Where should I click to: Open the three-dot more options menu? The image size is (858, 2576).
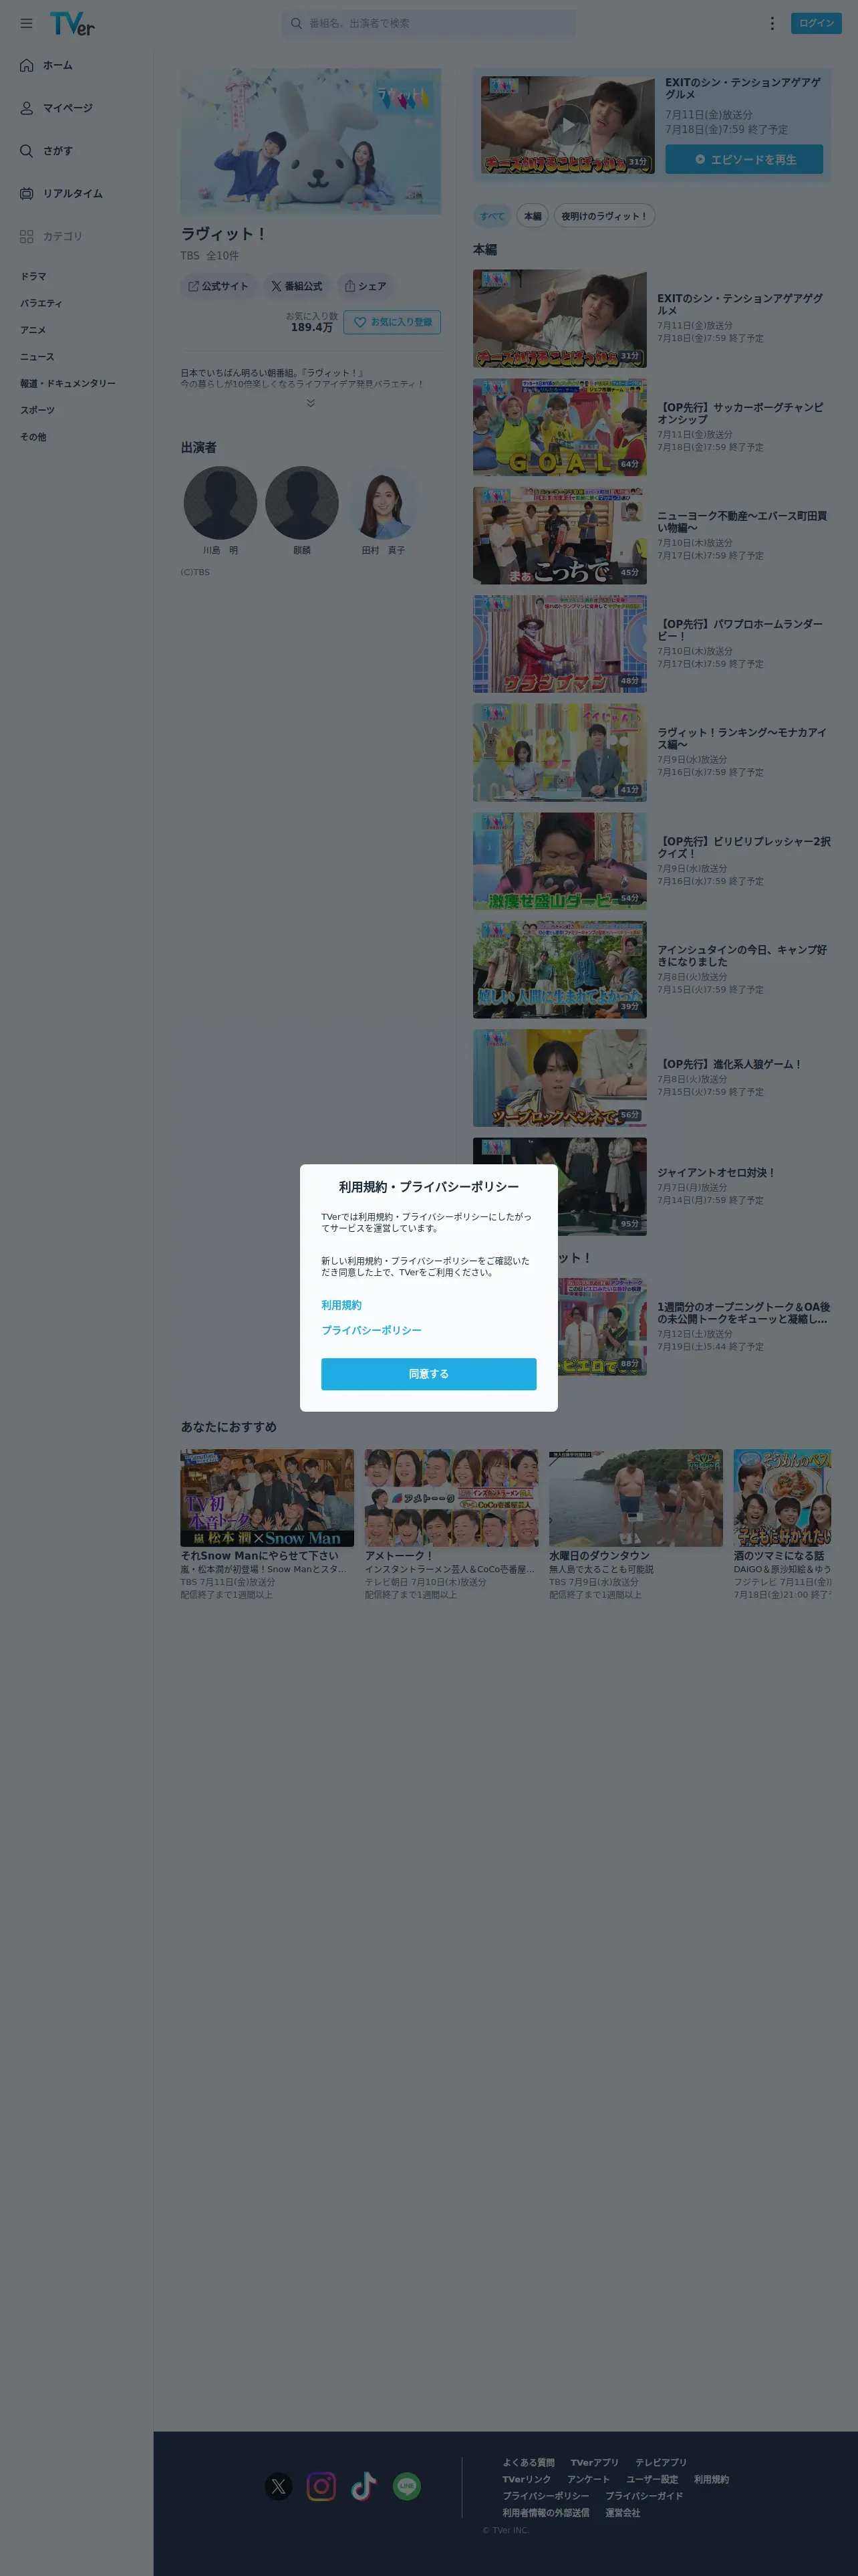pos(771,23)
